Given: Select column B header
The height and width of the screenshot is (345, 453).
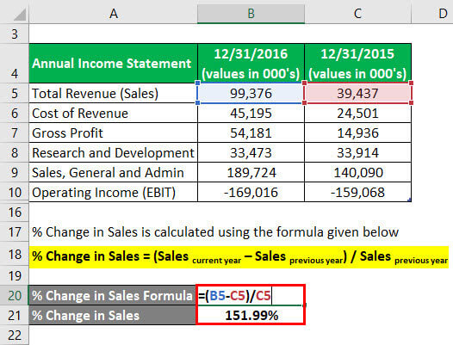Looking at the screenshot, I should (251, 13).
